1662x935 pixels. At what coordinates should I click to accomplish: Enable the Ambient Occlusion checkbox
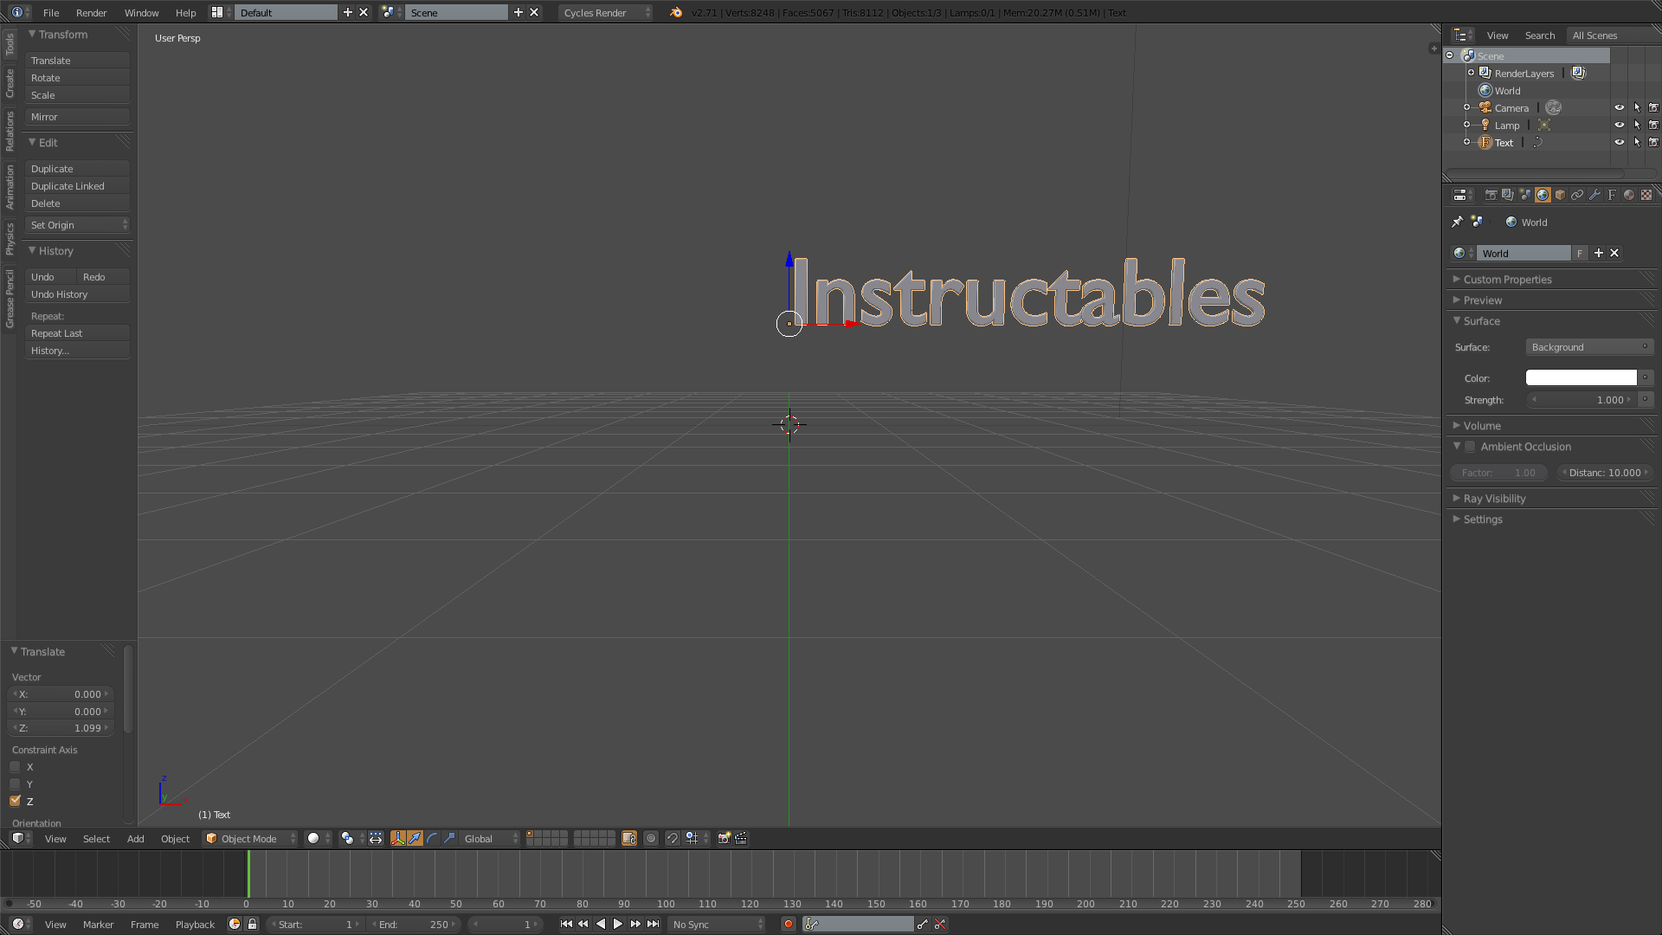click(x=1470, y=447)
